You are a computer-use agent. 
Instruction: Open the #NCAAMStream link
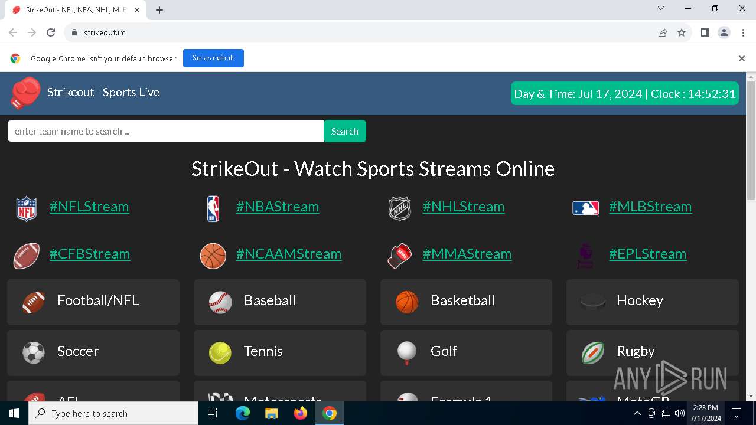pos(289,254)
